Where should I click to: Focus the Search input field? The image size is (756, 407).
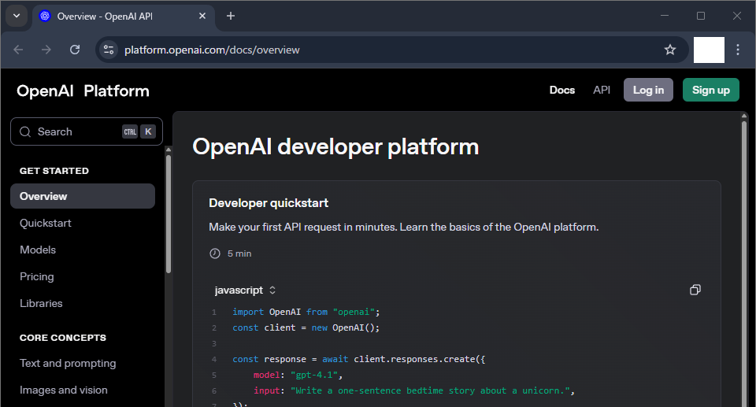pyautogui.click(x=87, y=131)
